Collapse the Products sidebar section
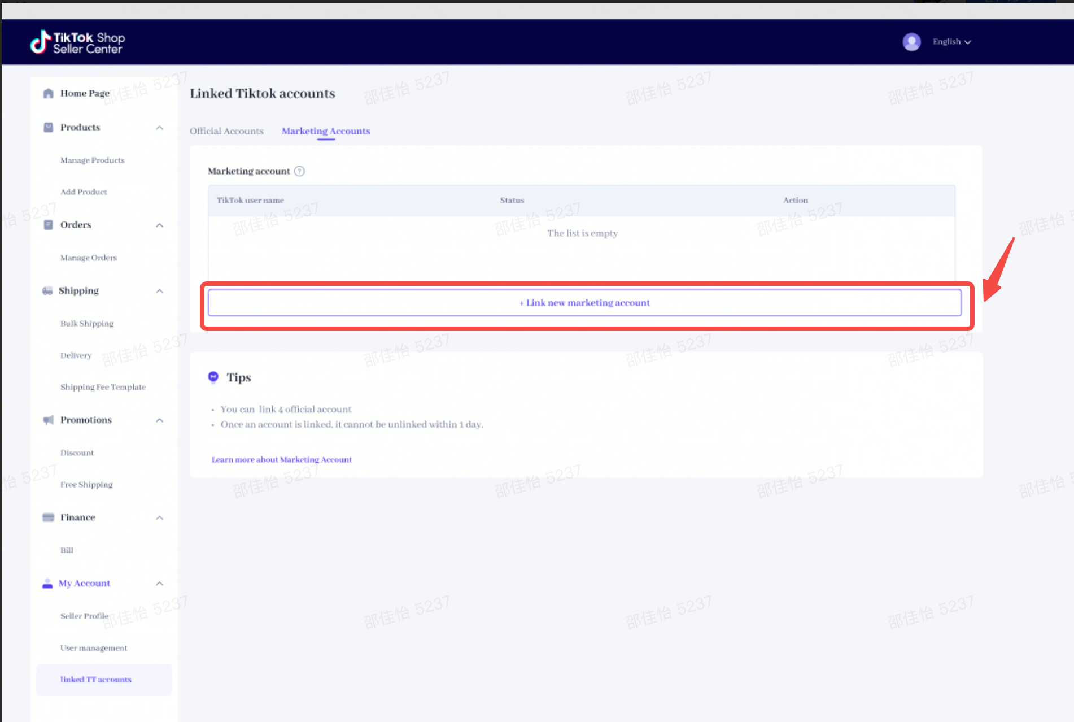The image size is (1074, 722). pos(160,128)
